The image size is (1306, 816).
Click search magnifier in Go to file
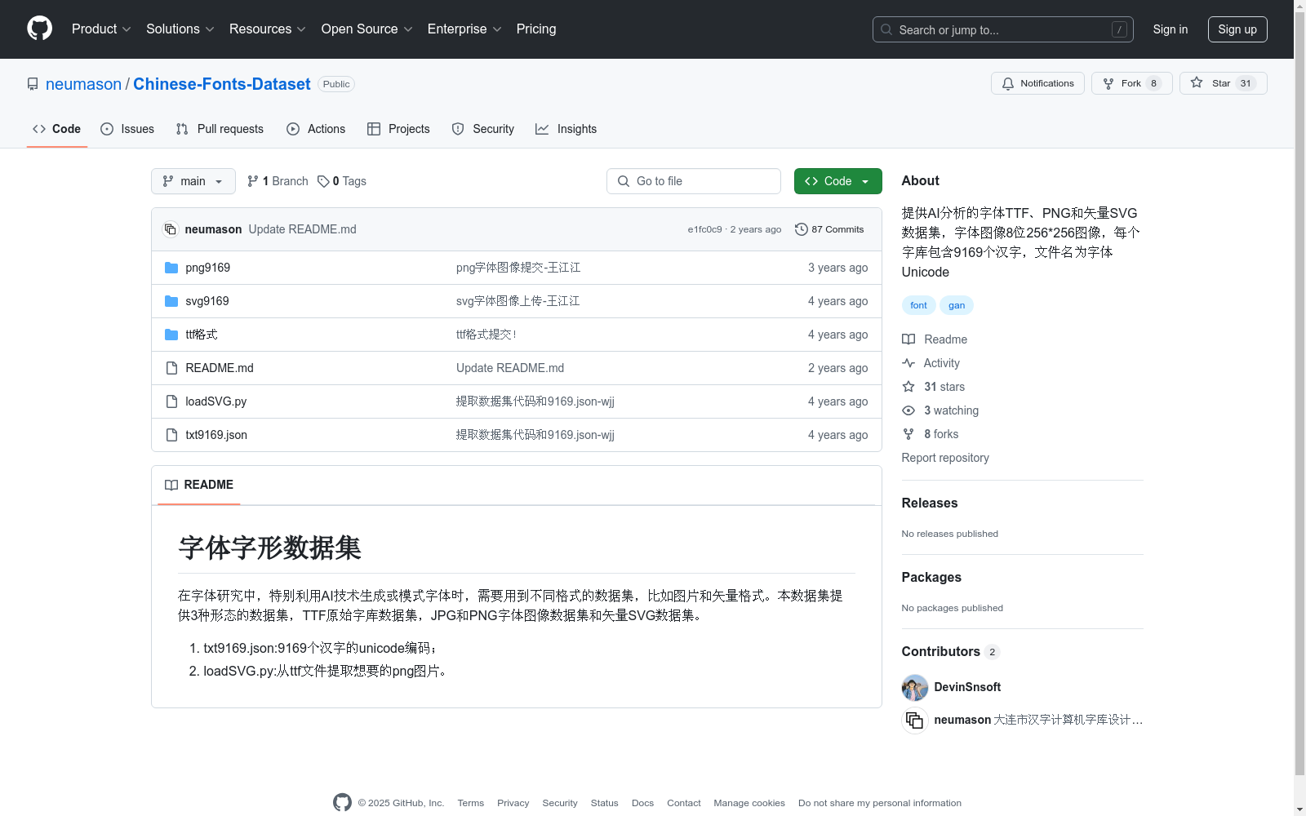(624, 181)
